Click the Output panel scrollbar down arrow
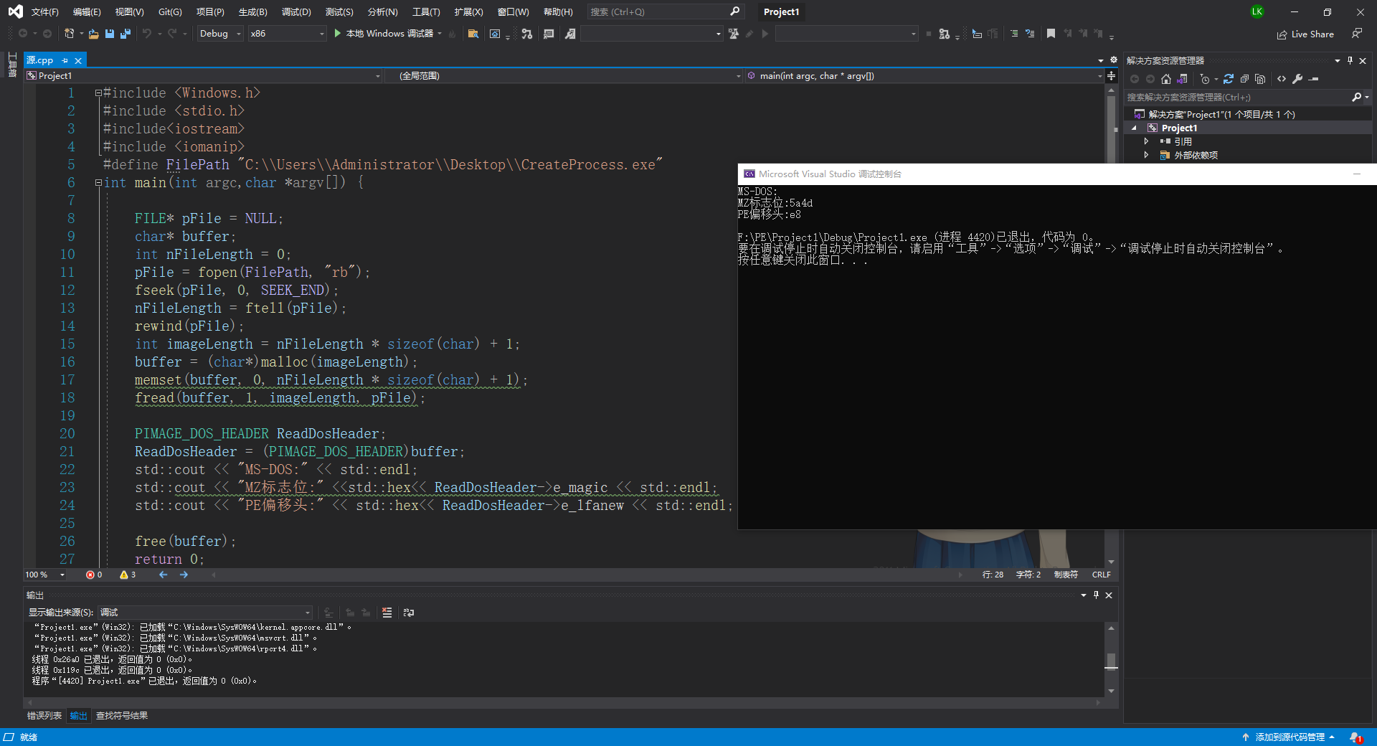This screenshot has width=1377, height=746. (x=1111, y=691)
